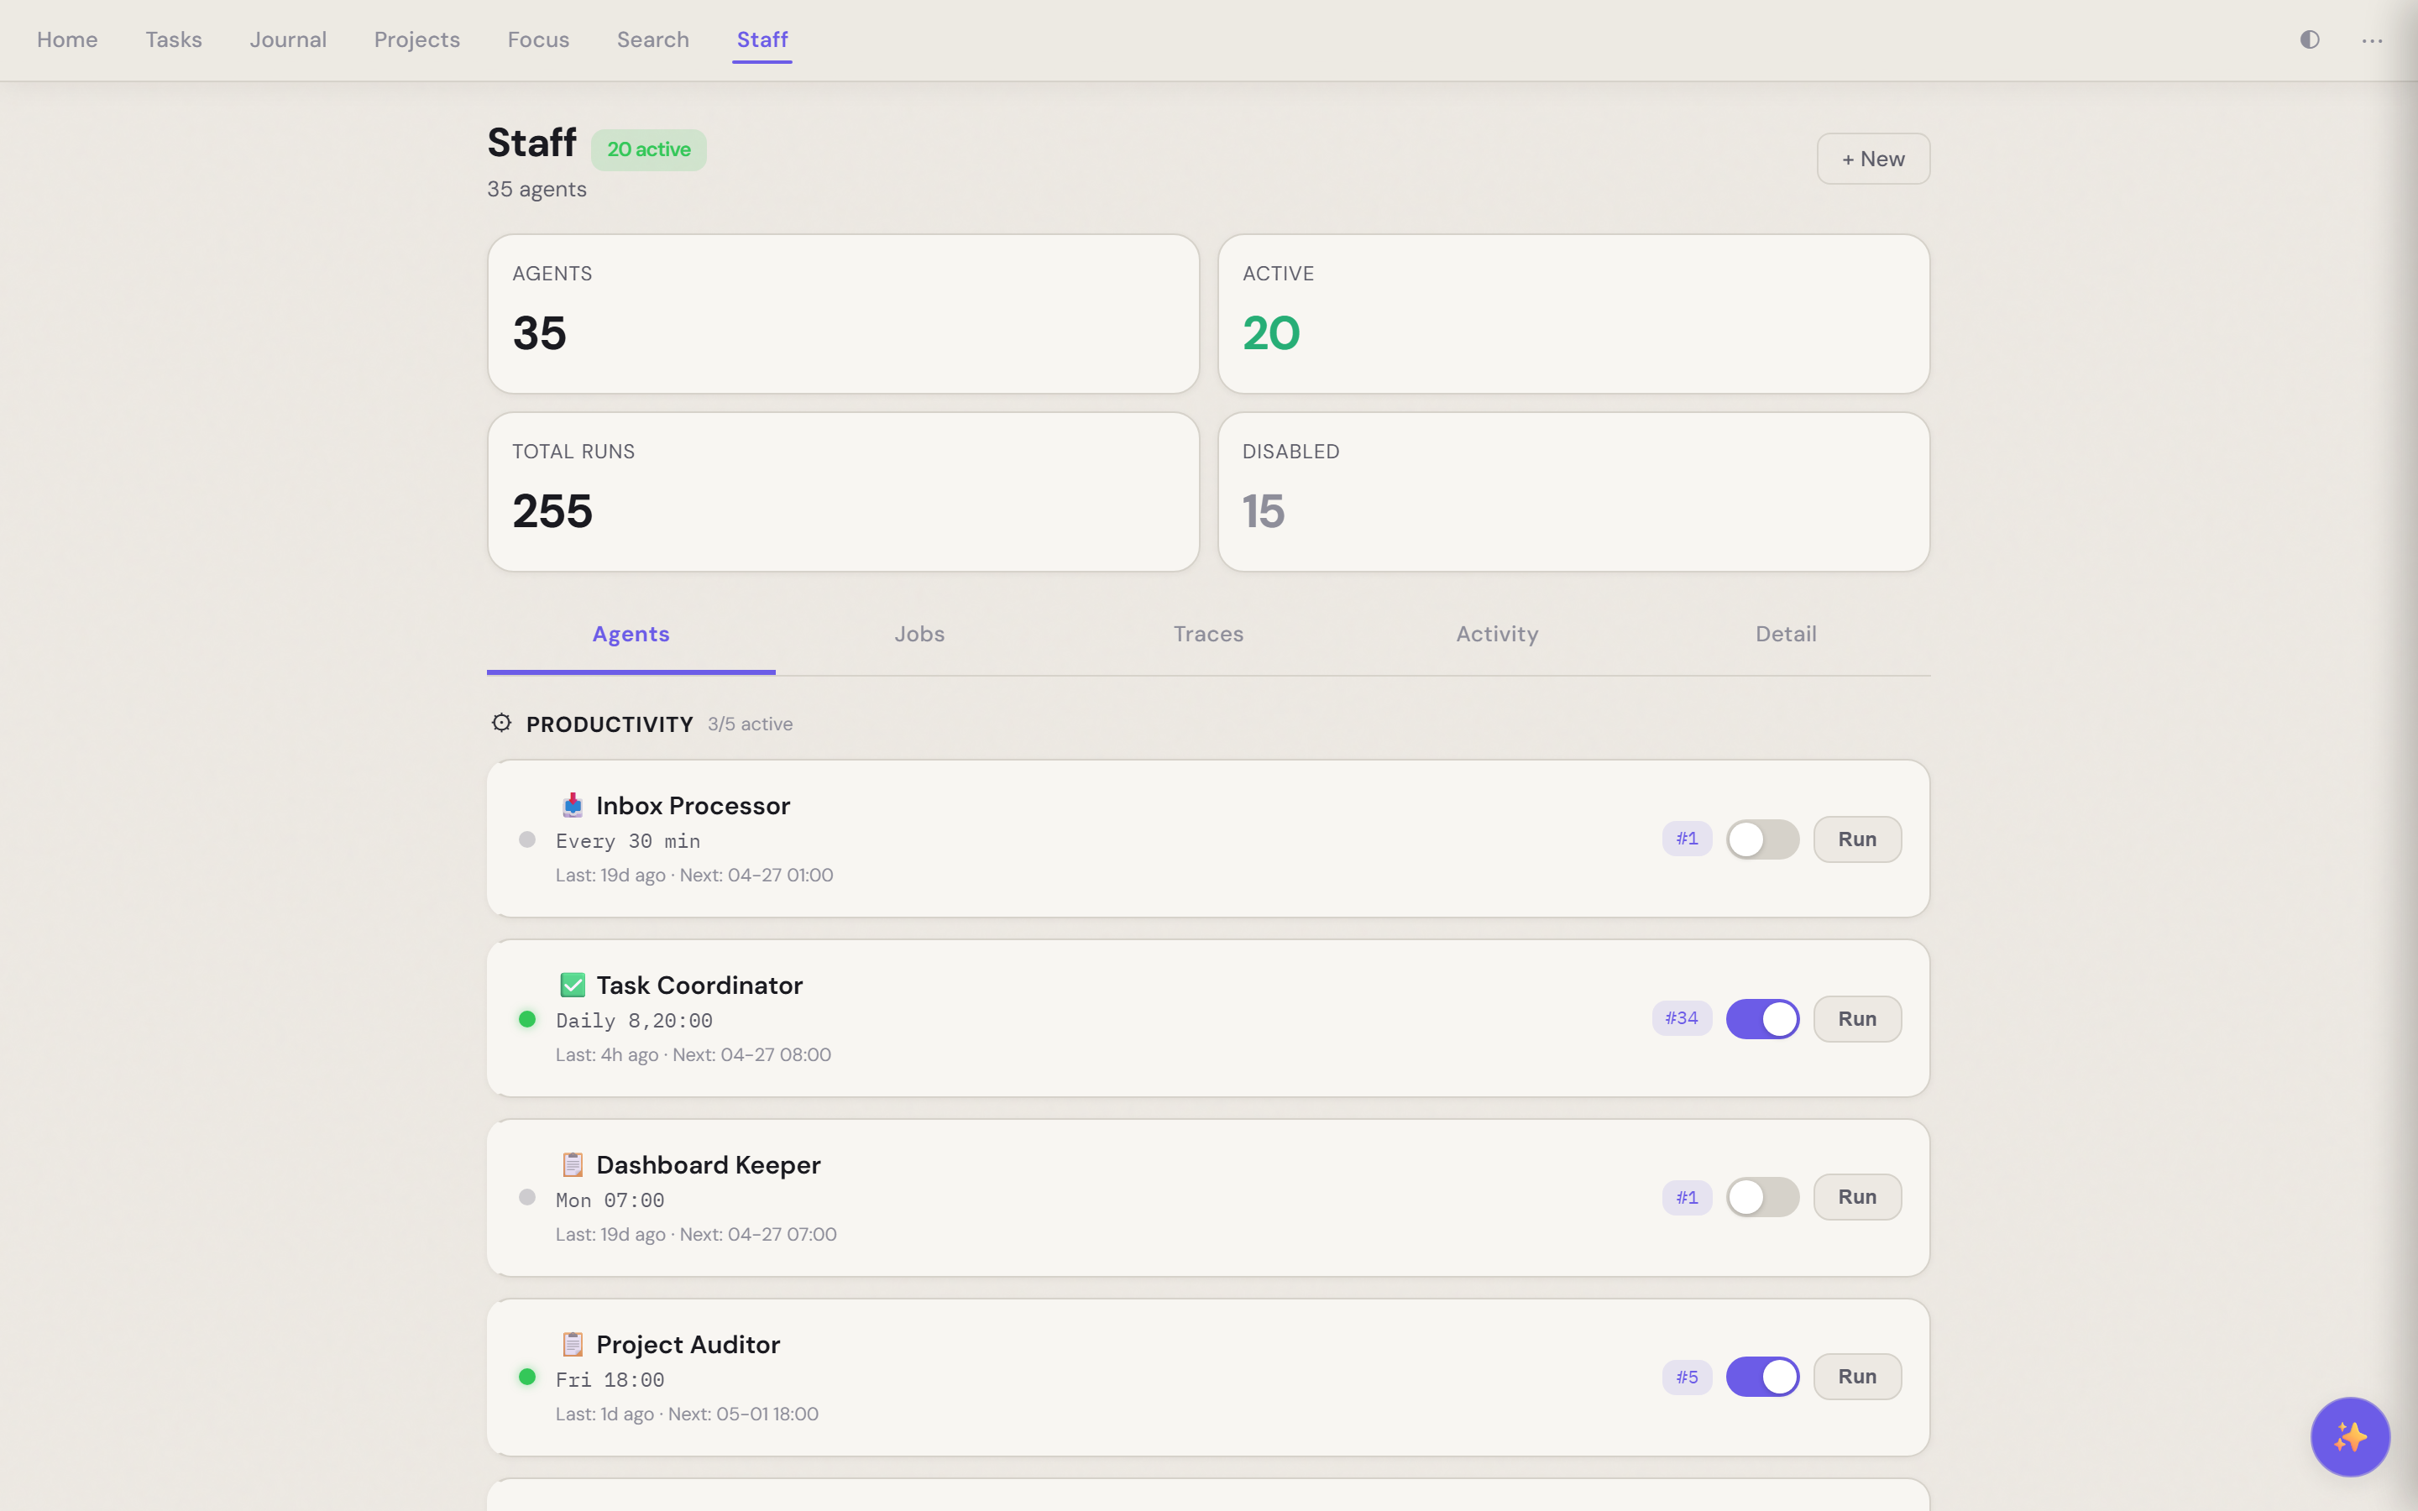Viewport: 2418px width, 1511px height.
Task: Select the Staff nav item
Action: click(x=762, y=40)
